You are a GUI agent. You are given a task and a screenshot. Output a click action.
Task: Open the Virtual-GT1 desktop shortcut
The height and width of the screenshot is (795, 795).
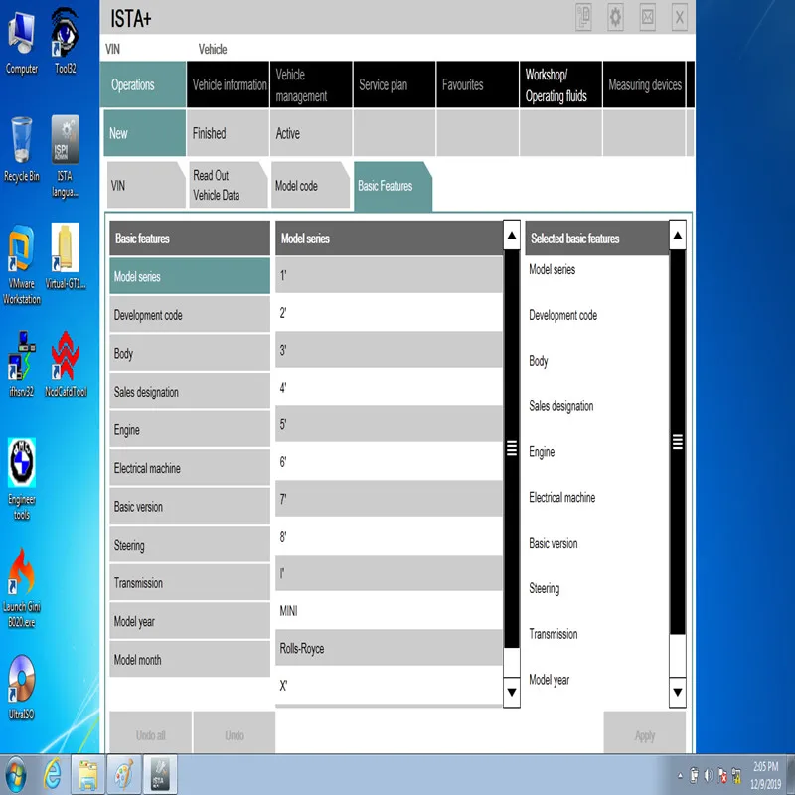tap(65, 256)
